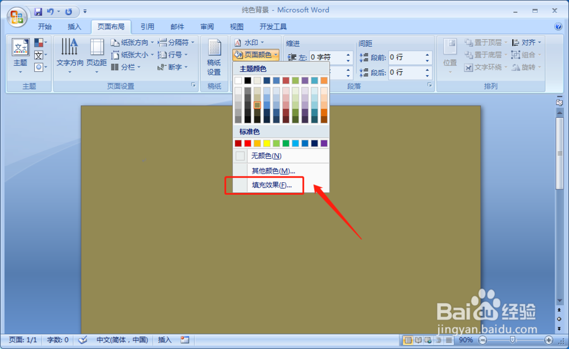Click the zoom slider handle
This screenshot has width=569, height=349.
click(513, 340)
